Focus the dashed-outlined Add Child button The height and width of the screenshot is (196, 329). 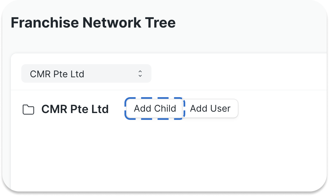[155, 109]
